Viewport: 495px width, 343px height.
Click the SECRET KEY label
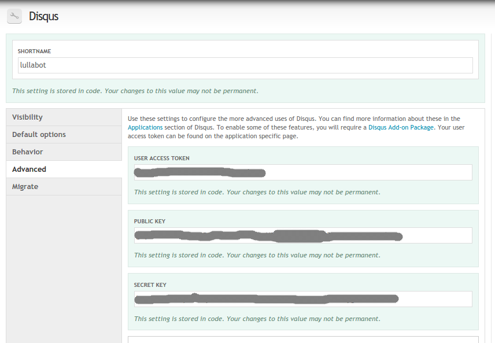150,285
